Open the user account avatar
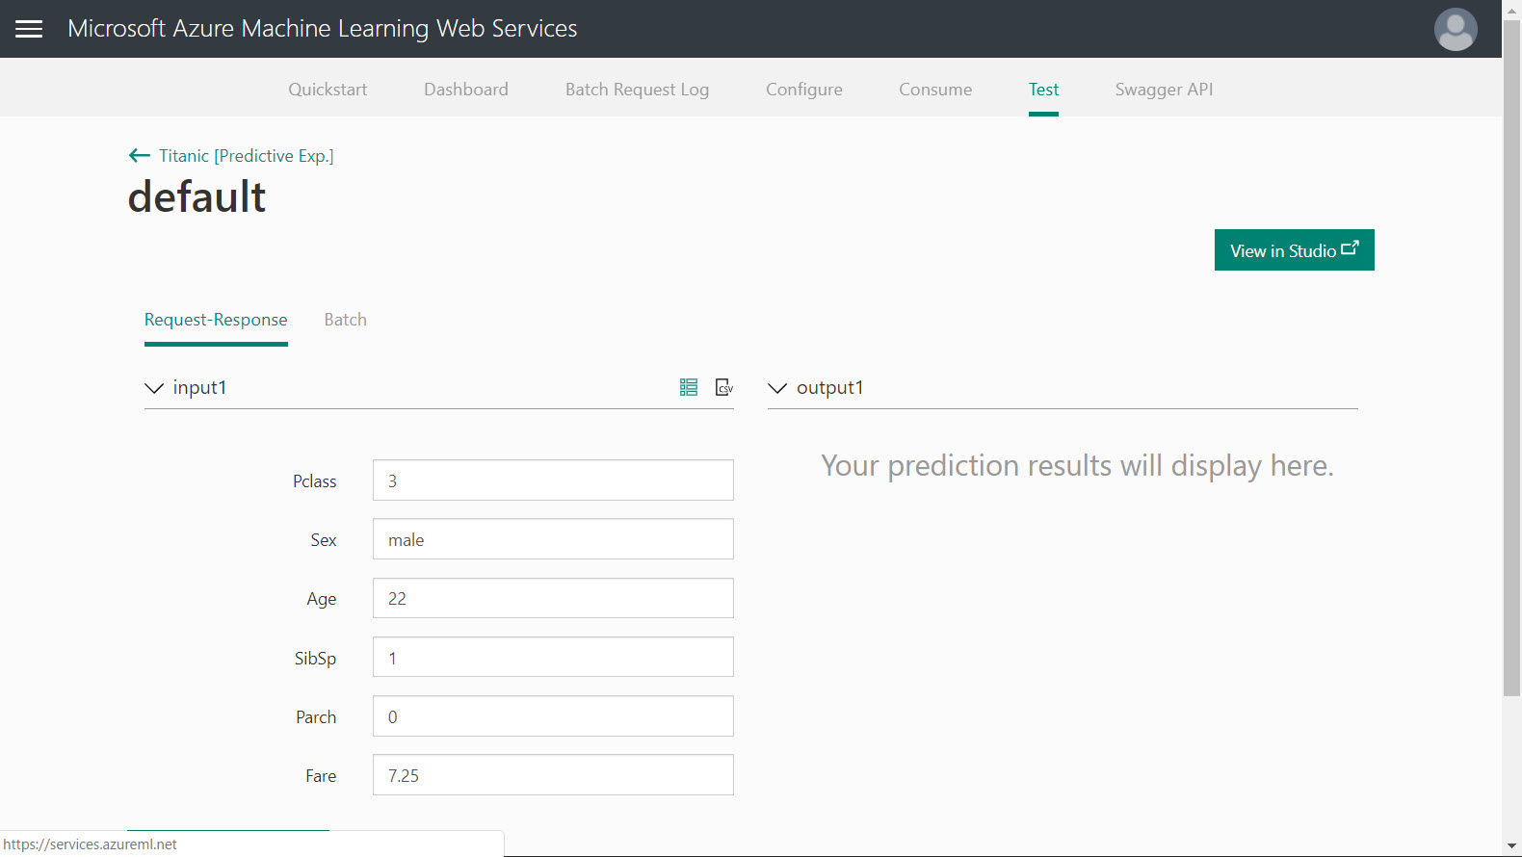Image resolution: width=1522 pixels, height=857 pixels. (1456, 29)
